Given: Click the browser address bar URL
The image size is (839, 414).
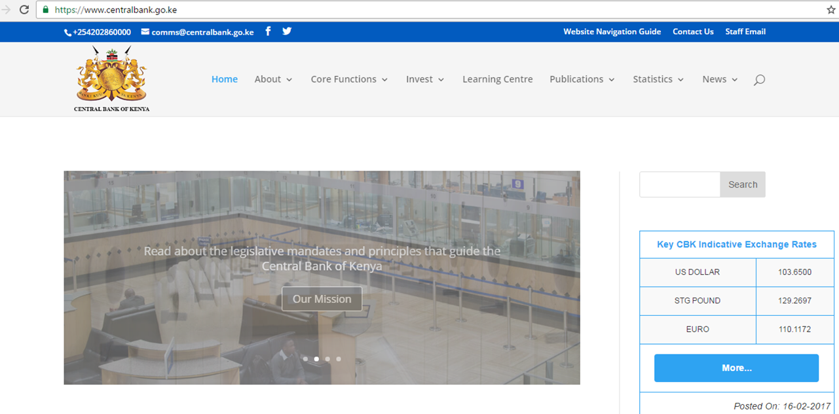Looking at the screenshot, I should pyautogui.click(x=116, y=10).
